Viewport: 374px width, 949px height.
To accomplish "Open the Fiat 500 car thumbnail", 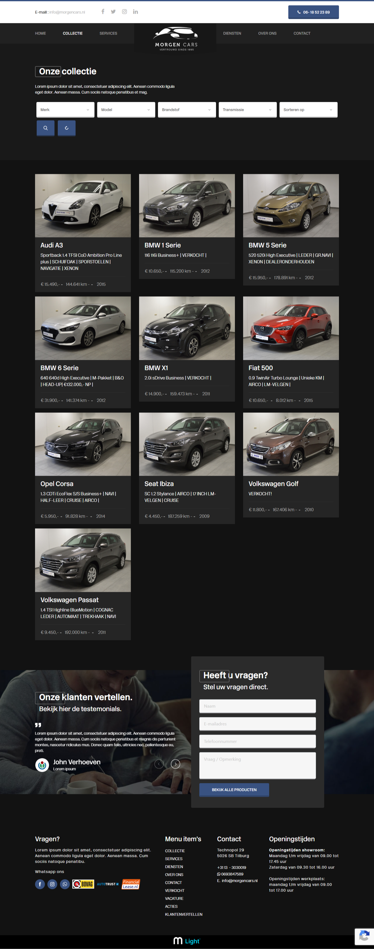I will tap(291, 328).
